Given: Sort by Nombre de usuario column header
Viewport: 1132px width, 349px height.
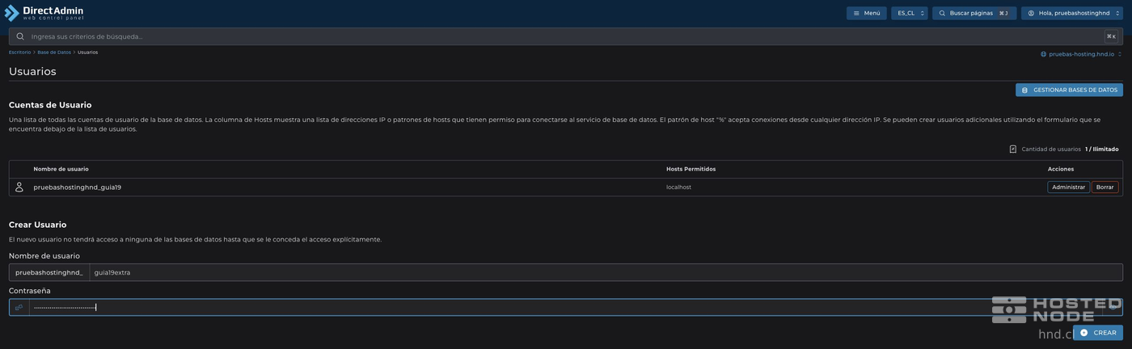Looking at the screenshot, I should 61,169.
